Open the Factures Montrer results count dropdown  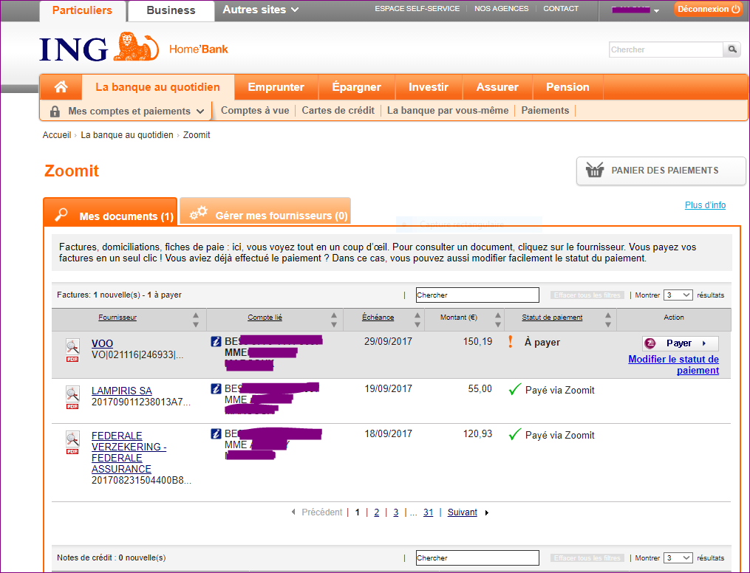678,295
